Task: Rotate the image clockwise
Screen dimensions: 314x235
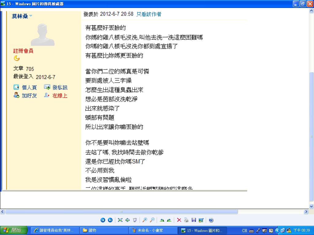Action: tap(162, 220)
